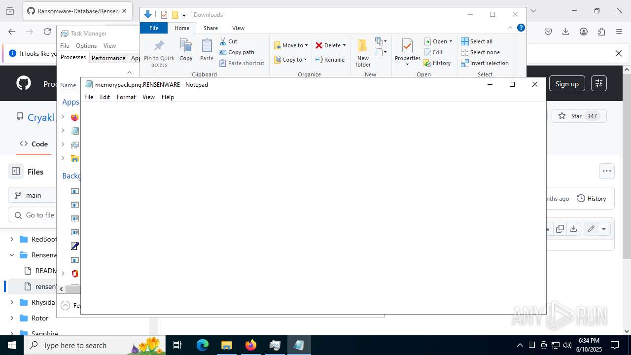The image size is (631, 355).
Task: Click the Quick Access properties checkmark icon
Action: 164,15
